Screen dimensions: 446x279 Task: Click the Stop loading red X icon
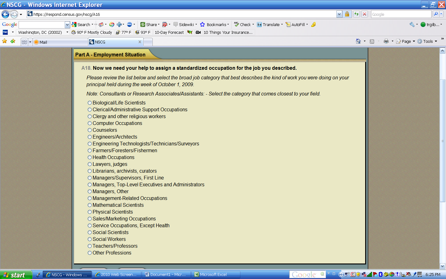pyautogui.click(x=365, y=14)
